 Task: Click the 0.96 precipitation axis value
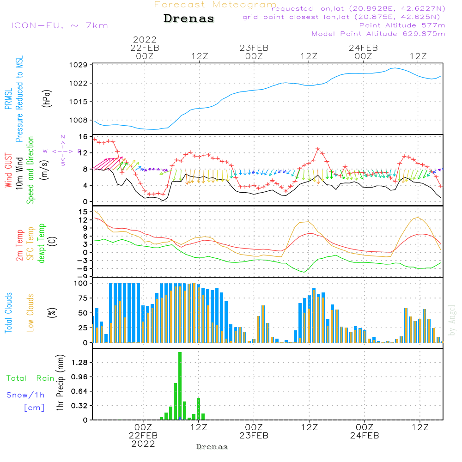79,377
